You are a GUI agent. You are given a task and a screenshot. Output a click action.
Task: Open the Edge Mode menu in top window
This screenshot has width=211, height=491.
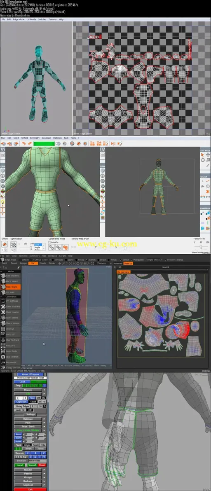pos(19,19)
